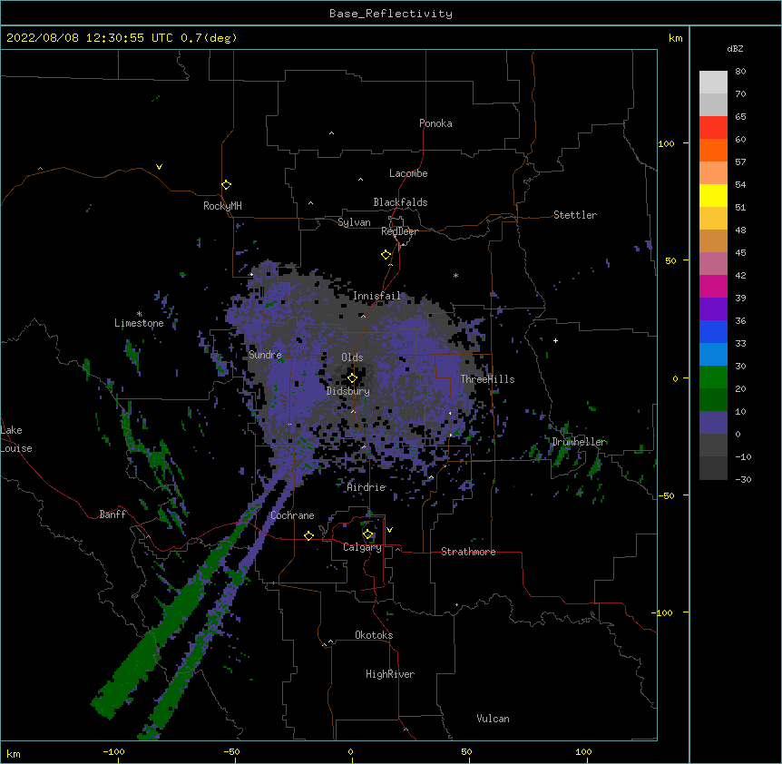Click the 50 label on the bottom axis

click(466, 751)
